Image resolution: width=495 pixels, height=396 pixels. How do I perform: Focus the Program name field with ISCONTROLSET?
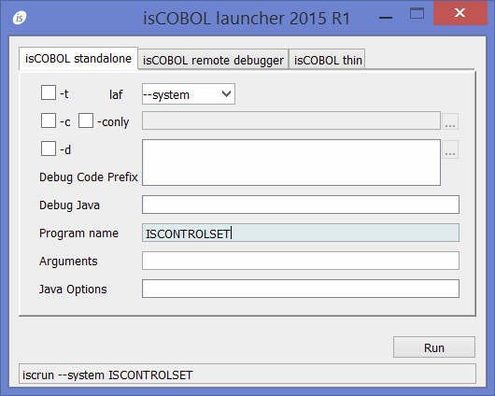tap(301, 233)
